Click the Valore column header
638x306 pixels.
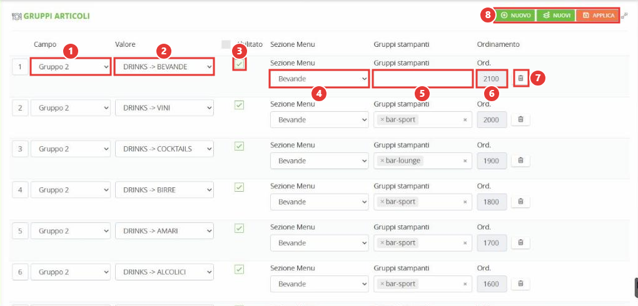[x=125, y=44]
